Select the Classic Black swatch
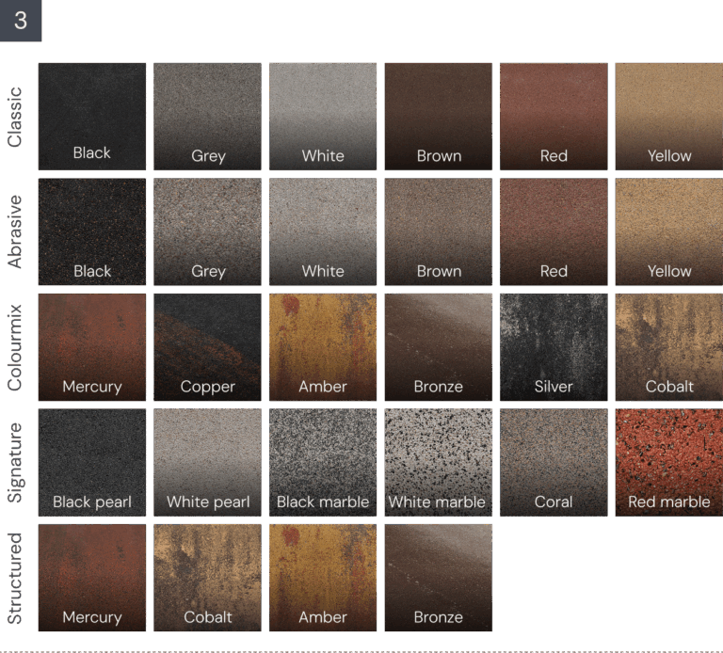 [x=92, y=117]
